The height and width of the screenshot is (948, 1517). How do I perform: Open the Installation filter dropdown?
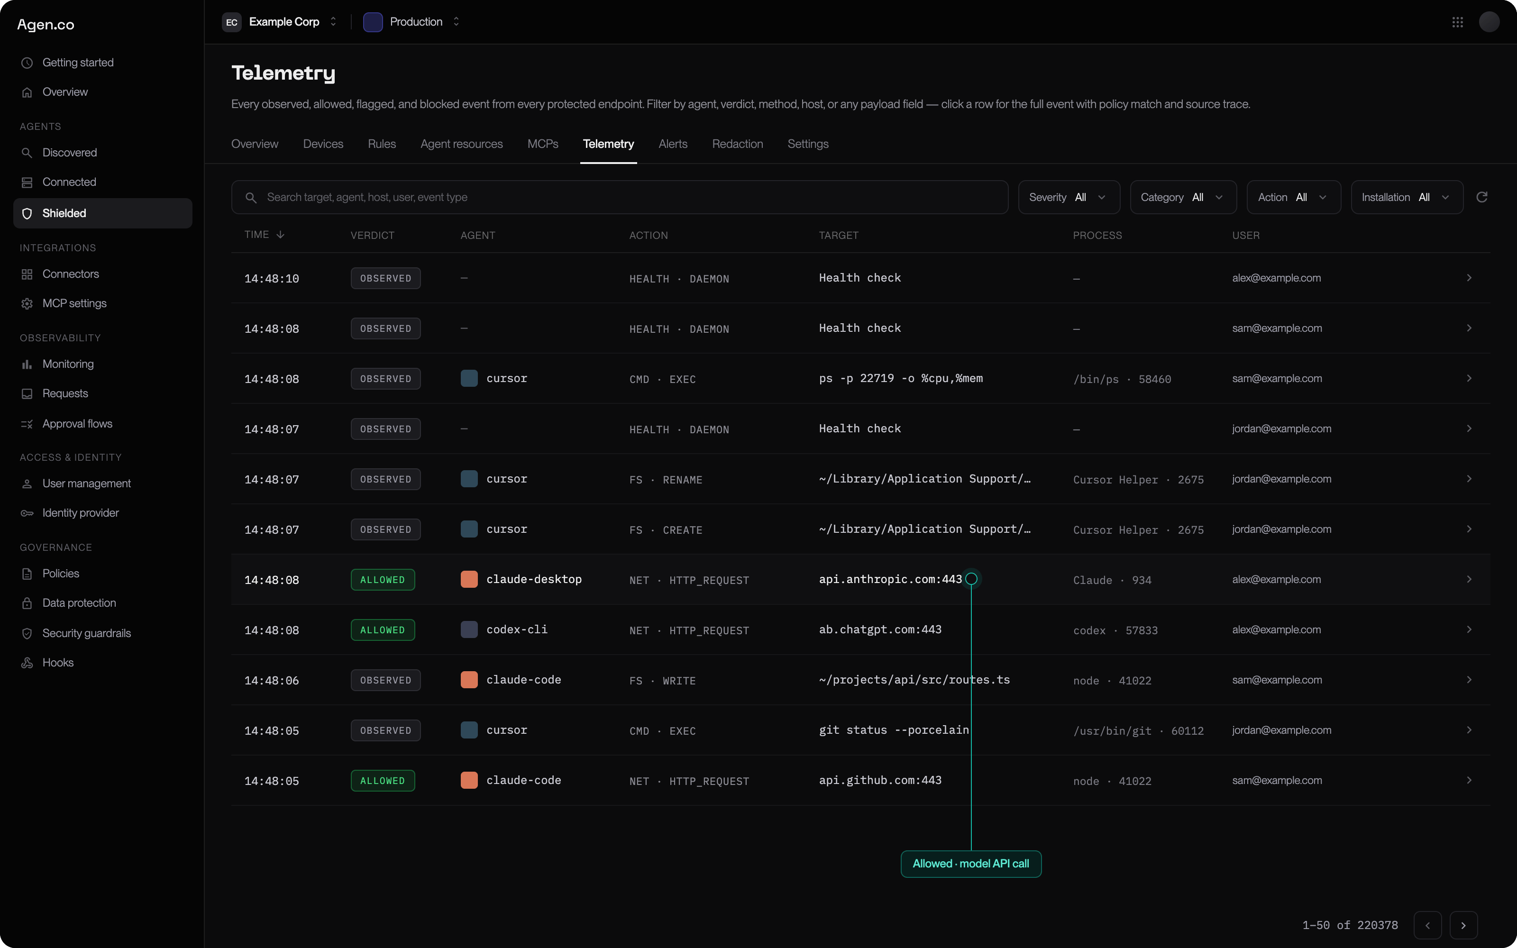click(x=1407, y=198)
